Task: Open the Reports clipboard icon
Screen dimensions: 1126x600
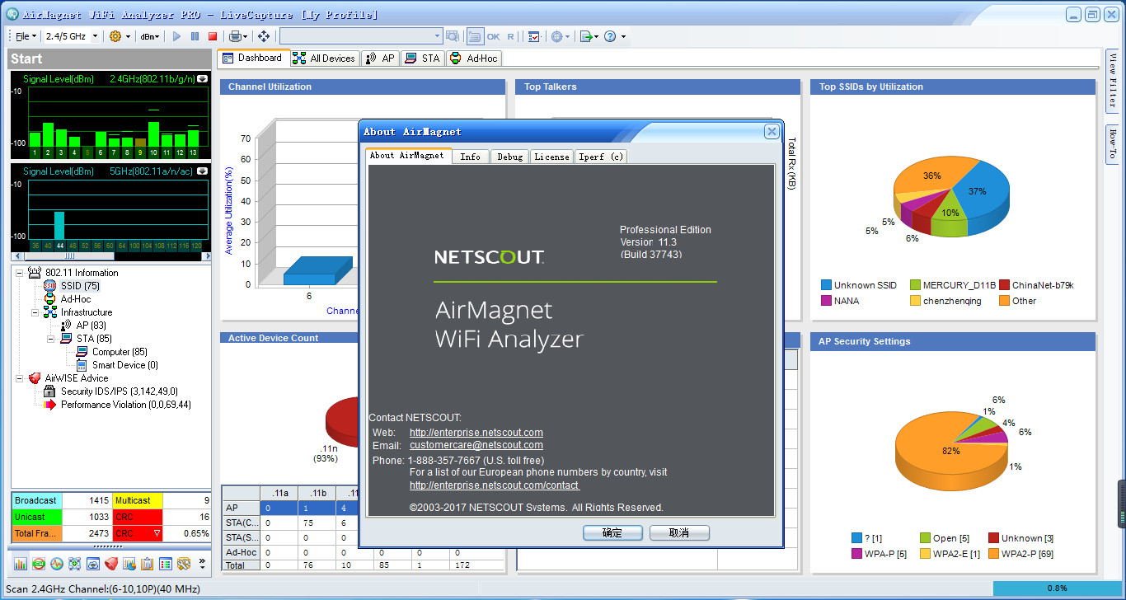Action: click(146, 564)
